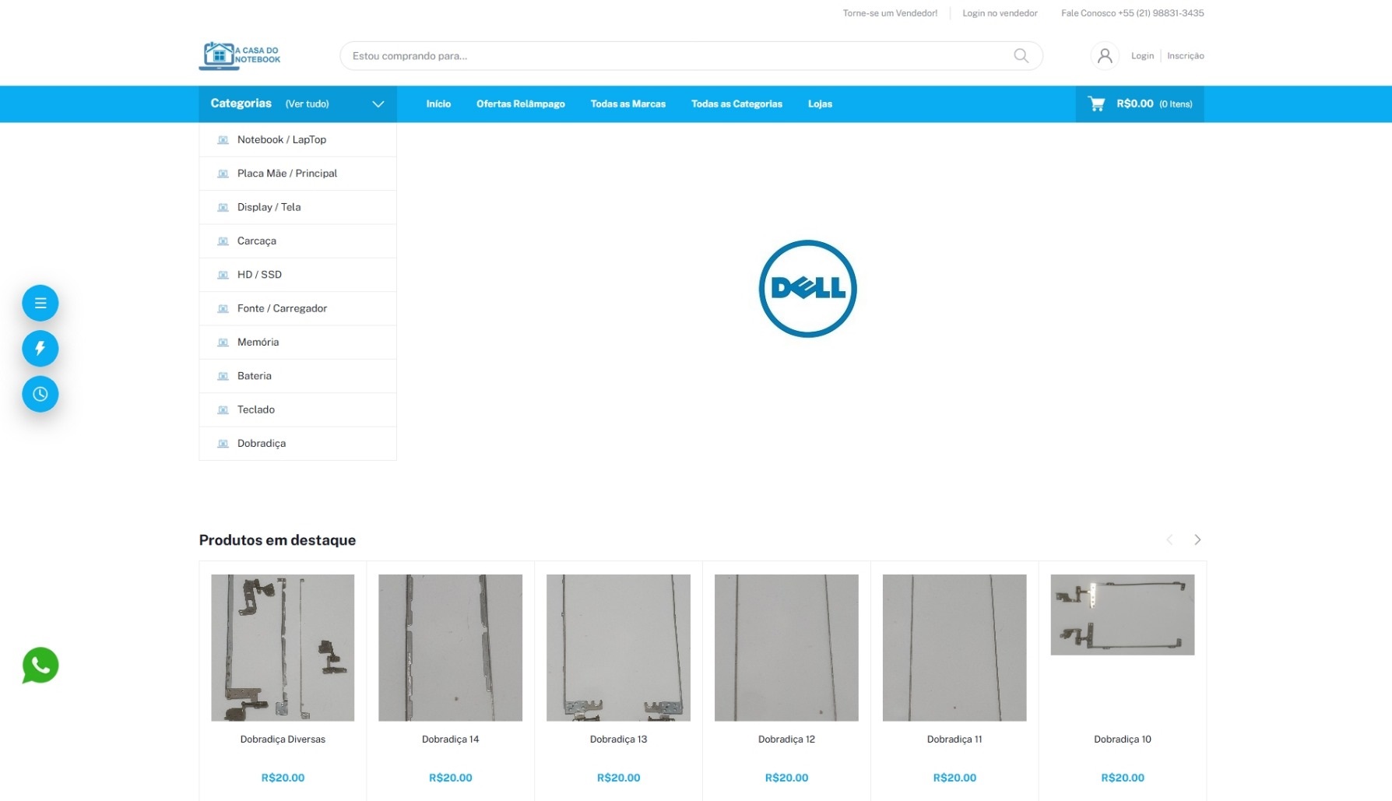
Task: Click the A Casa do Notebook logo
Action: click(240, 56)
